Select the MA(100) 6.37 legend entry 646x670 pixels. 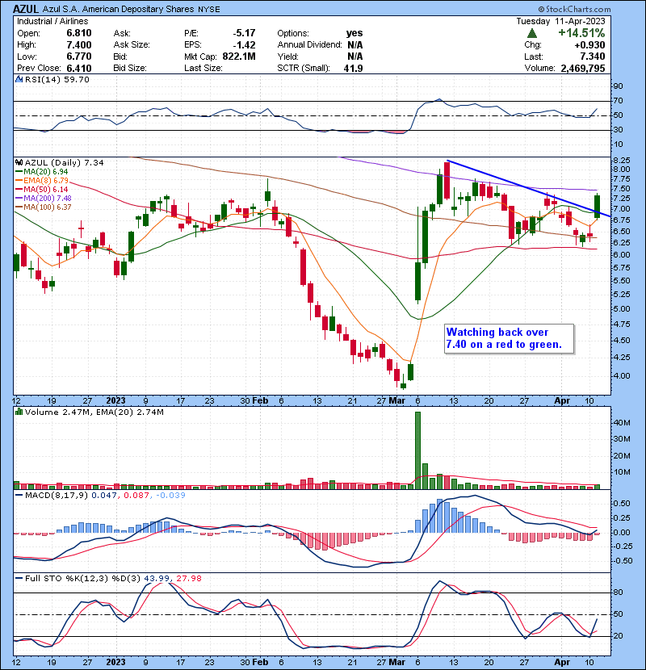pyautogui.click(x=43, y=207)
